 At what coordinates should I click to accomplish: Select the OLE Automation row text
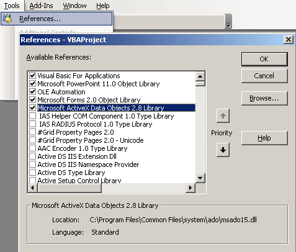coord(61,92)
